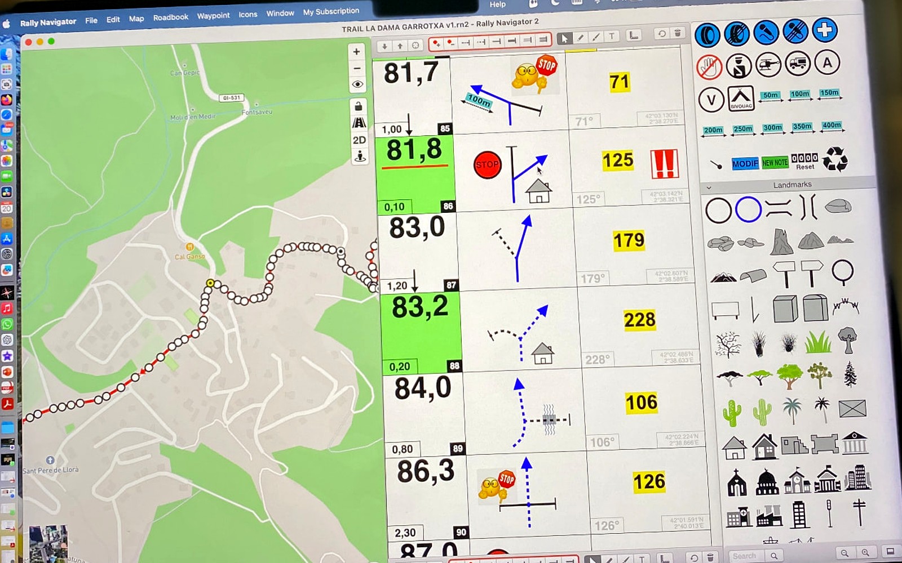The height and width of the screenshot is (563, 902).
Task: Click the remove waypoint red-dot minus tool
Action: coord(450,43)
